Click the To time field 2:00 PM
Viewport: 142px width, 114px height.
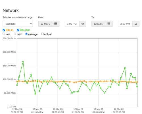coord(125,24)
